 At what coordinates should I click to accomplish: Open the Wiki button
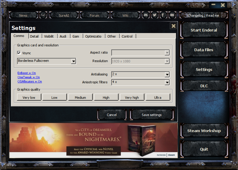click(125, 15)
